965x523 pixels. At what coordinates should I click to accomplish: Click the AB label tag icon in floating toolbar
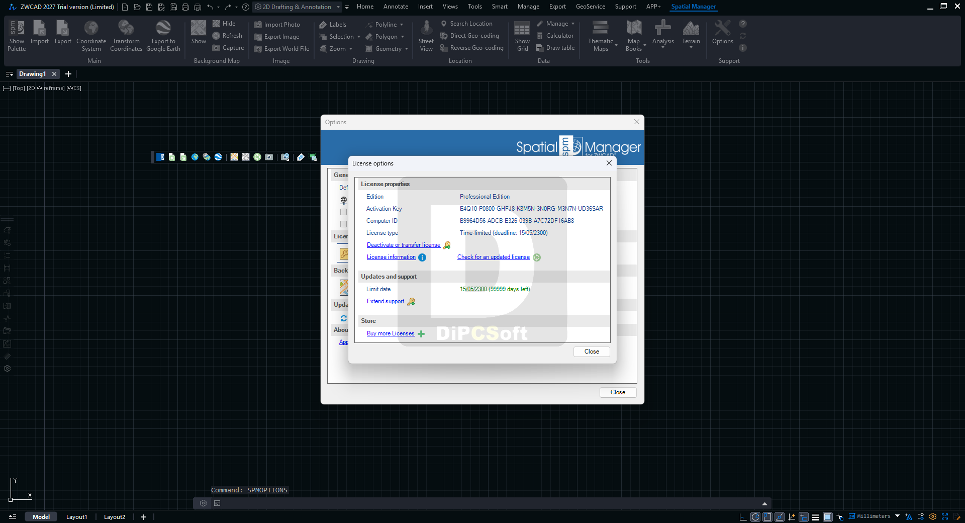click(x=301, y=157)
